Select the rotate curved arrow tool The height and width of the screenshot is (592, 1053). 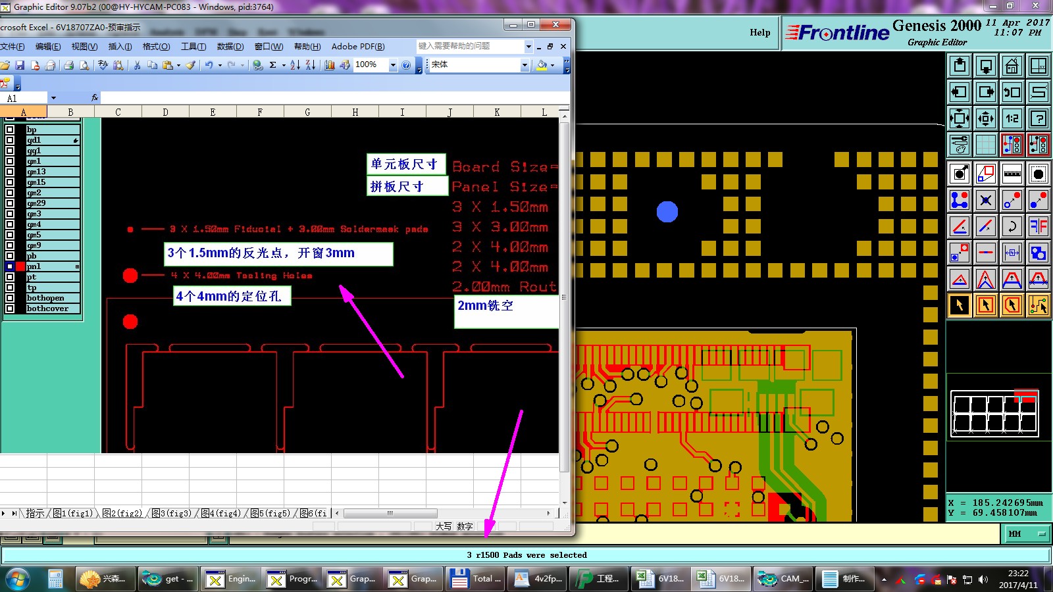[1012, 226]
